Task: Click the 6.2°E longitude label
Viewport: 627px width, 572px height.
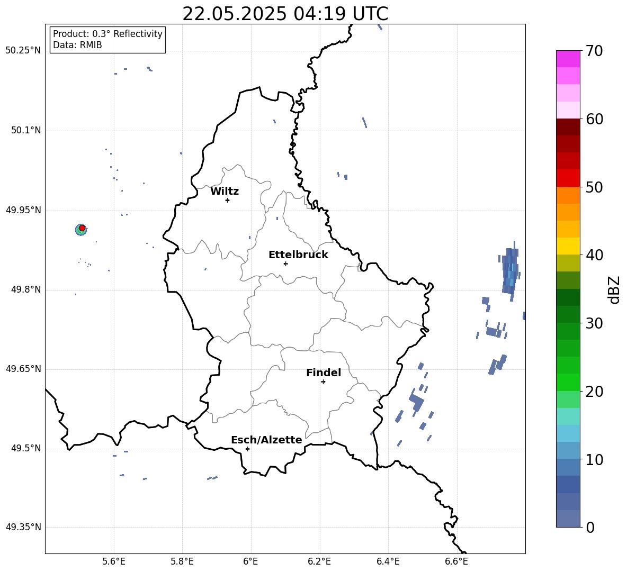Action: (x=319, y=561)
